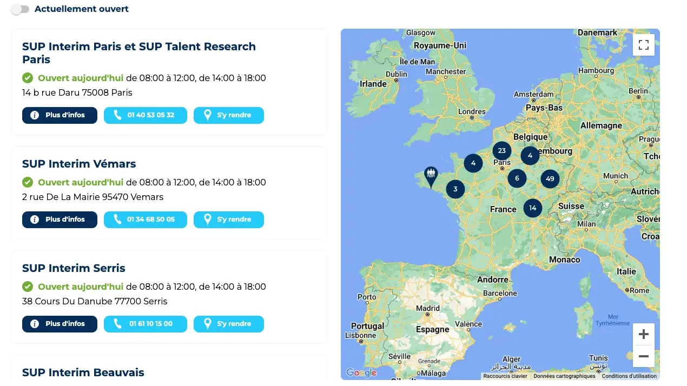Click the cluster marker showing 6
This screenshot has height=386, width=687.
coord(517,178)
